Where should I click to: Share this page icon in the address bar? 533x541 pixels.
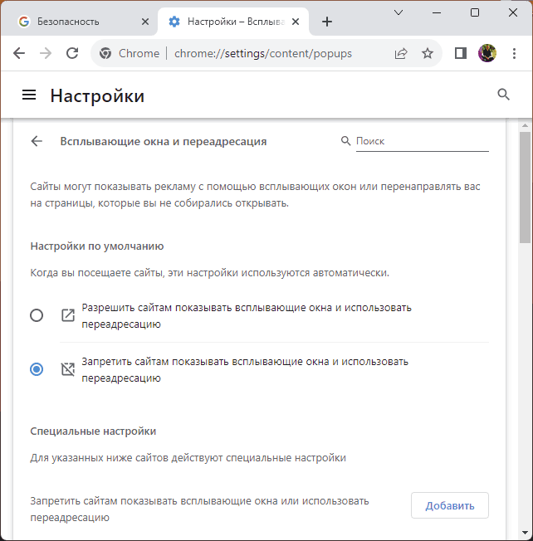click(x=401, y=53)
